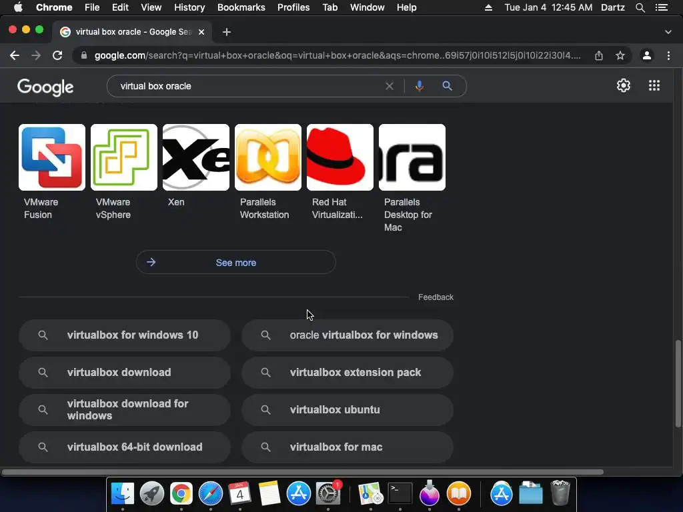Open the Downloads folder in Dock
Viewport: 683px width, 512px height.
[530, 493]
